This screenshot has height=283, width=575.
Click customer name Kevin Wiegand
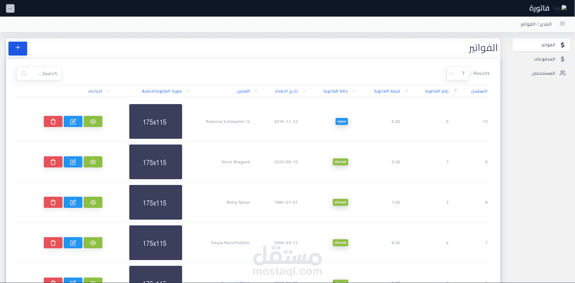pos(236,162)
